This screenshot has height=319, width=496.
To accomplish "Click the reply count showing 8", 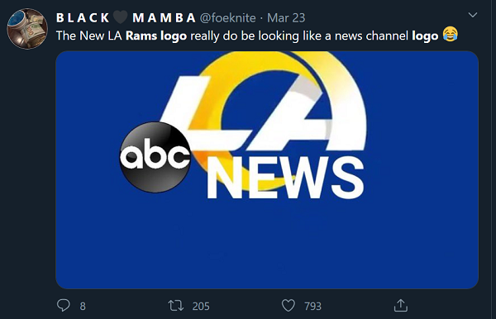I will pos(83,306).
